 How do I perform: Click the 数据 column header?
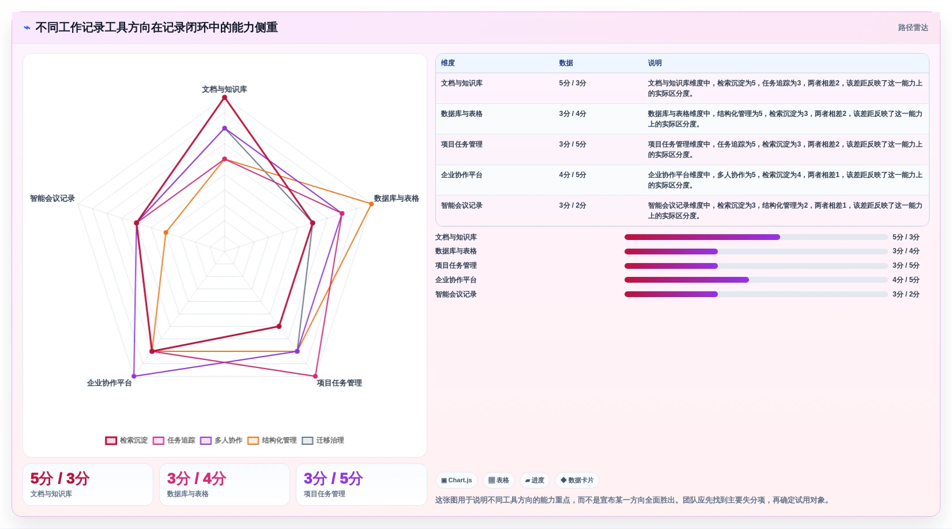pos(566,63)
